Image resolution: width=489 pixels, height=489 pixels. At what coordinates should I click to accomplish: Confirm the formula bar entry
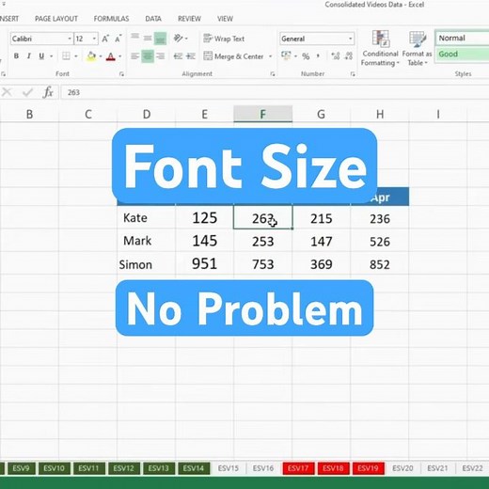[27, 92]
